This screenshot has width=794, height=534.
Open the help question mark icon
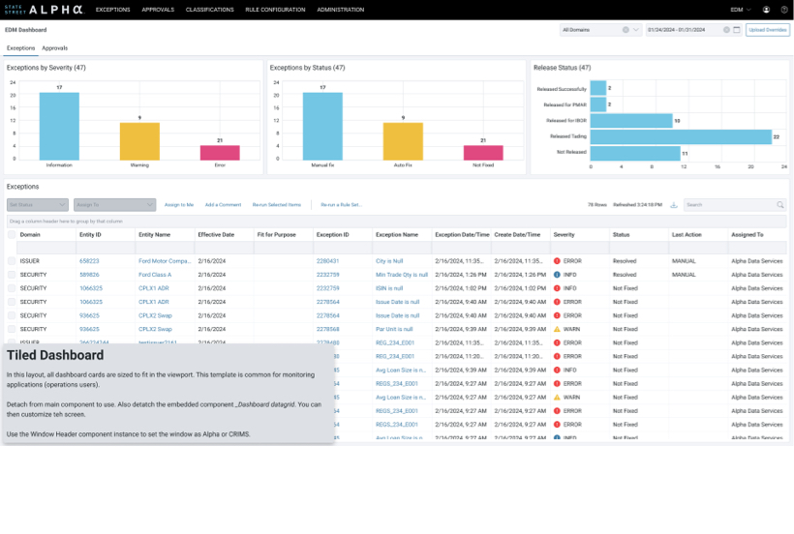pos(782,10)
